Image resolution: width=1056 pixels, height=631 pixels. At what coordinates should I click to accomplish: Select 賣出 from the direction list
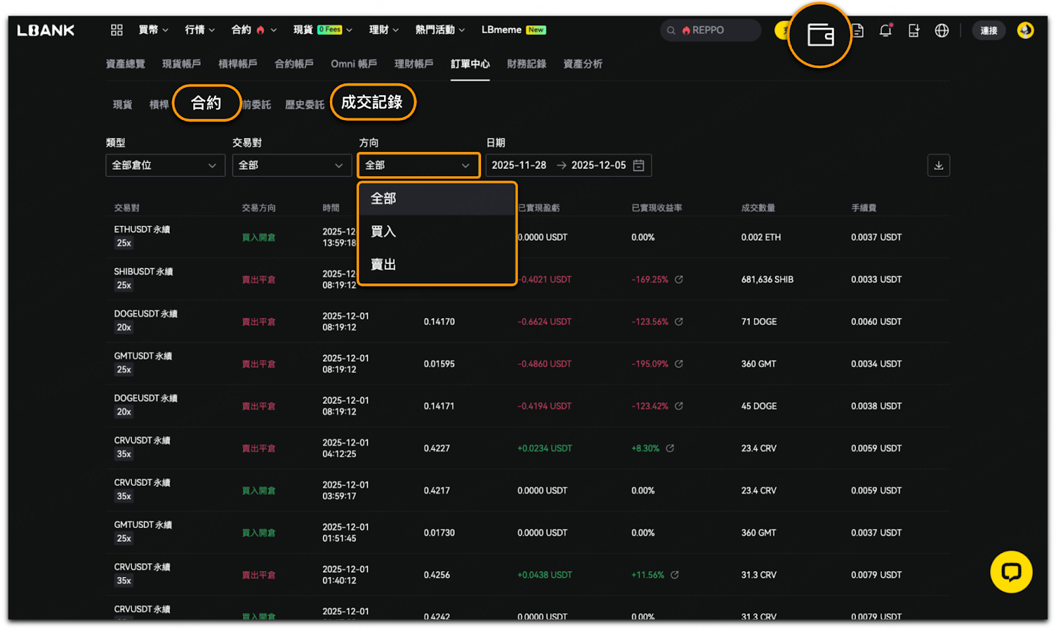(x=383, y=265)
